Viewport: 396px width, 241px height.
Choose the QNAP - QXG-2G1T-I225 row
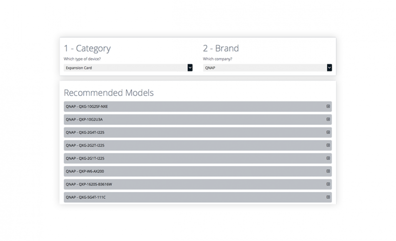[198, 159]
